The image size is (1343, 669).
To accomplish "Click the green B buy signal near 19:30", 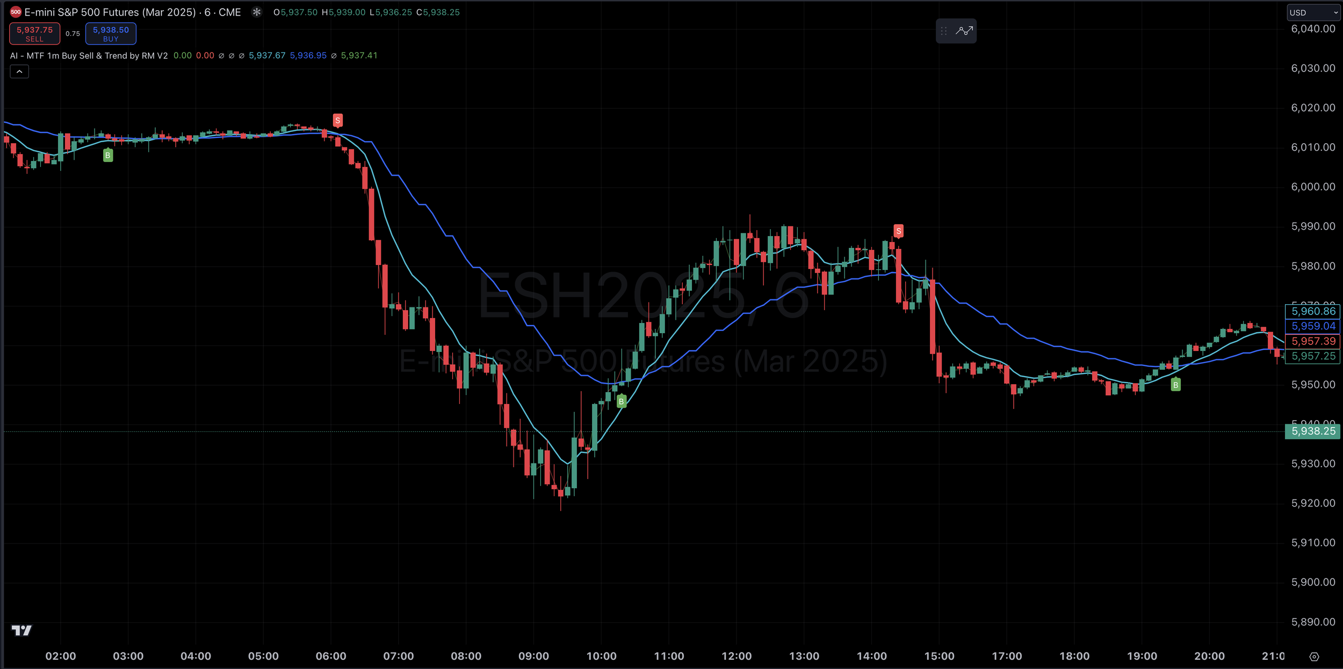I will [x=1175, y=385].
